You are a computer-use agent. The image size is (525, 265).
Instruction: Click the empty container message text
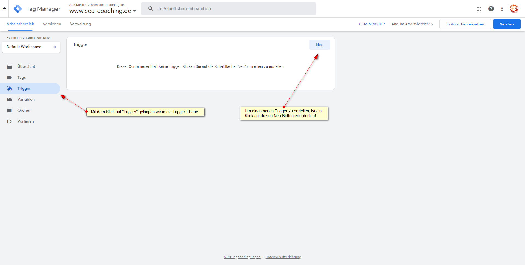pyautogui.click(x=201, y=67)
